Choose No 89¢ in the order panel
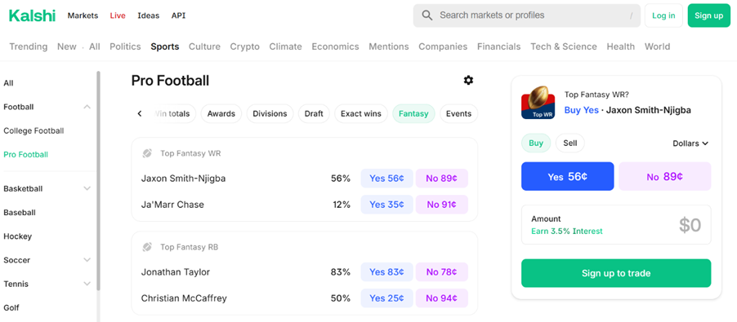 664,176
